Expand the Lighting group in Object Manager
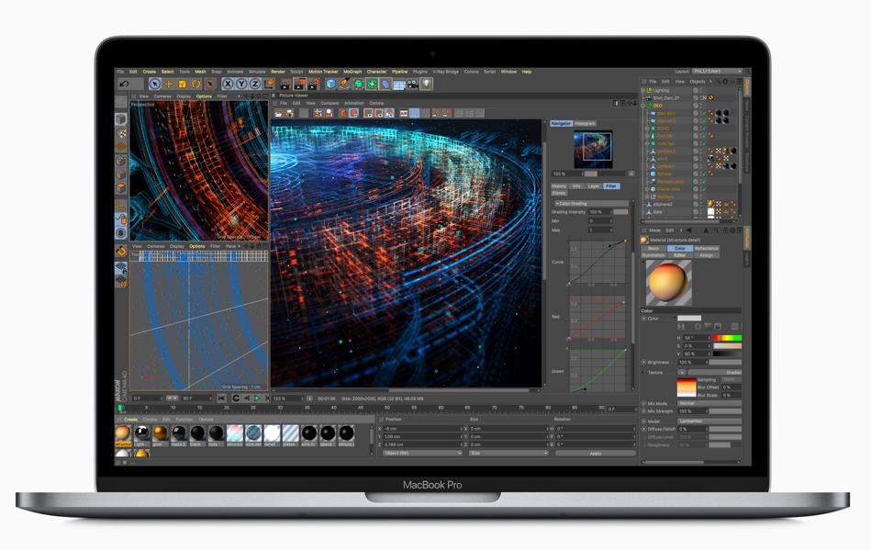 point(645,90)
